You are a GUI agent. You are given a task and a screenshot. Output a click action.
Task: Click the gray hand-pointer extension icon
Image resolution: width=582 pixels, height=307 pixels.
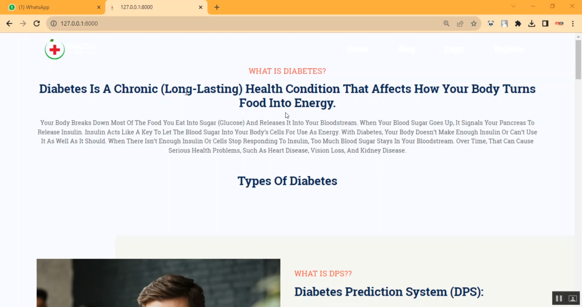pos(504,23)
